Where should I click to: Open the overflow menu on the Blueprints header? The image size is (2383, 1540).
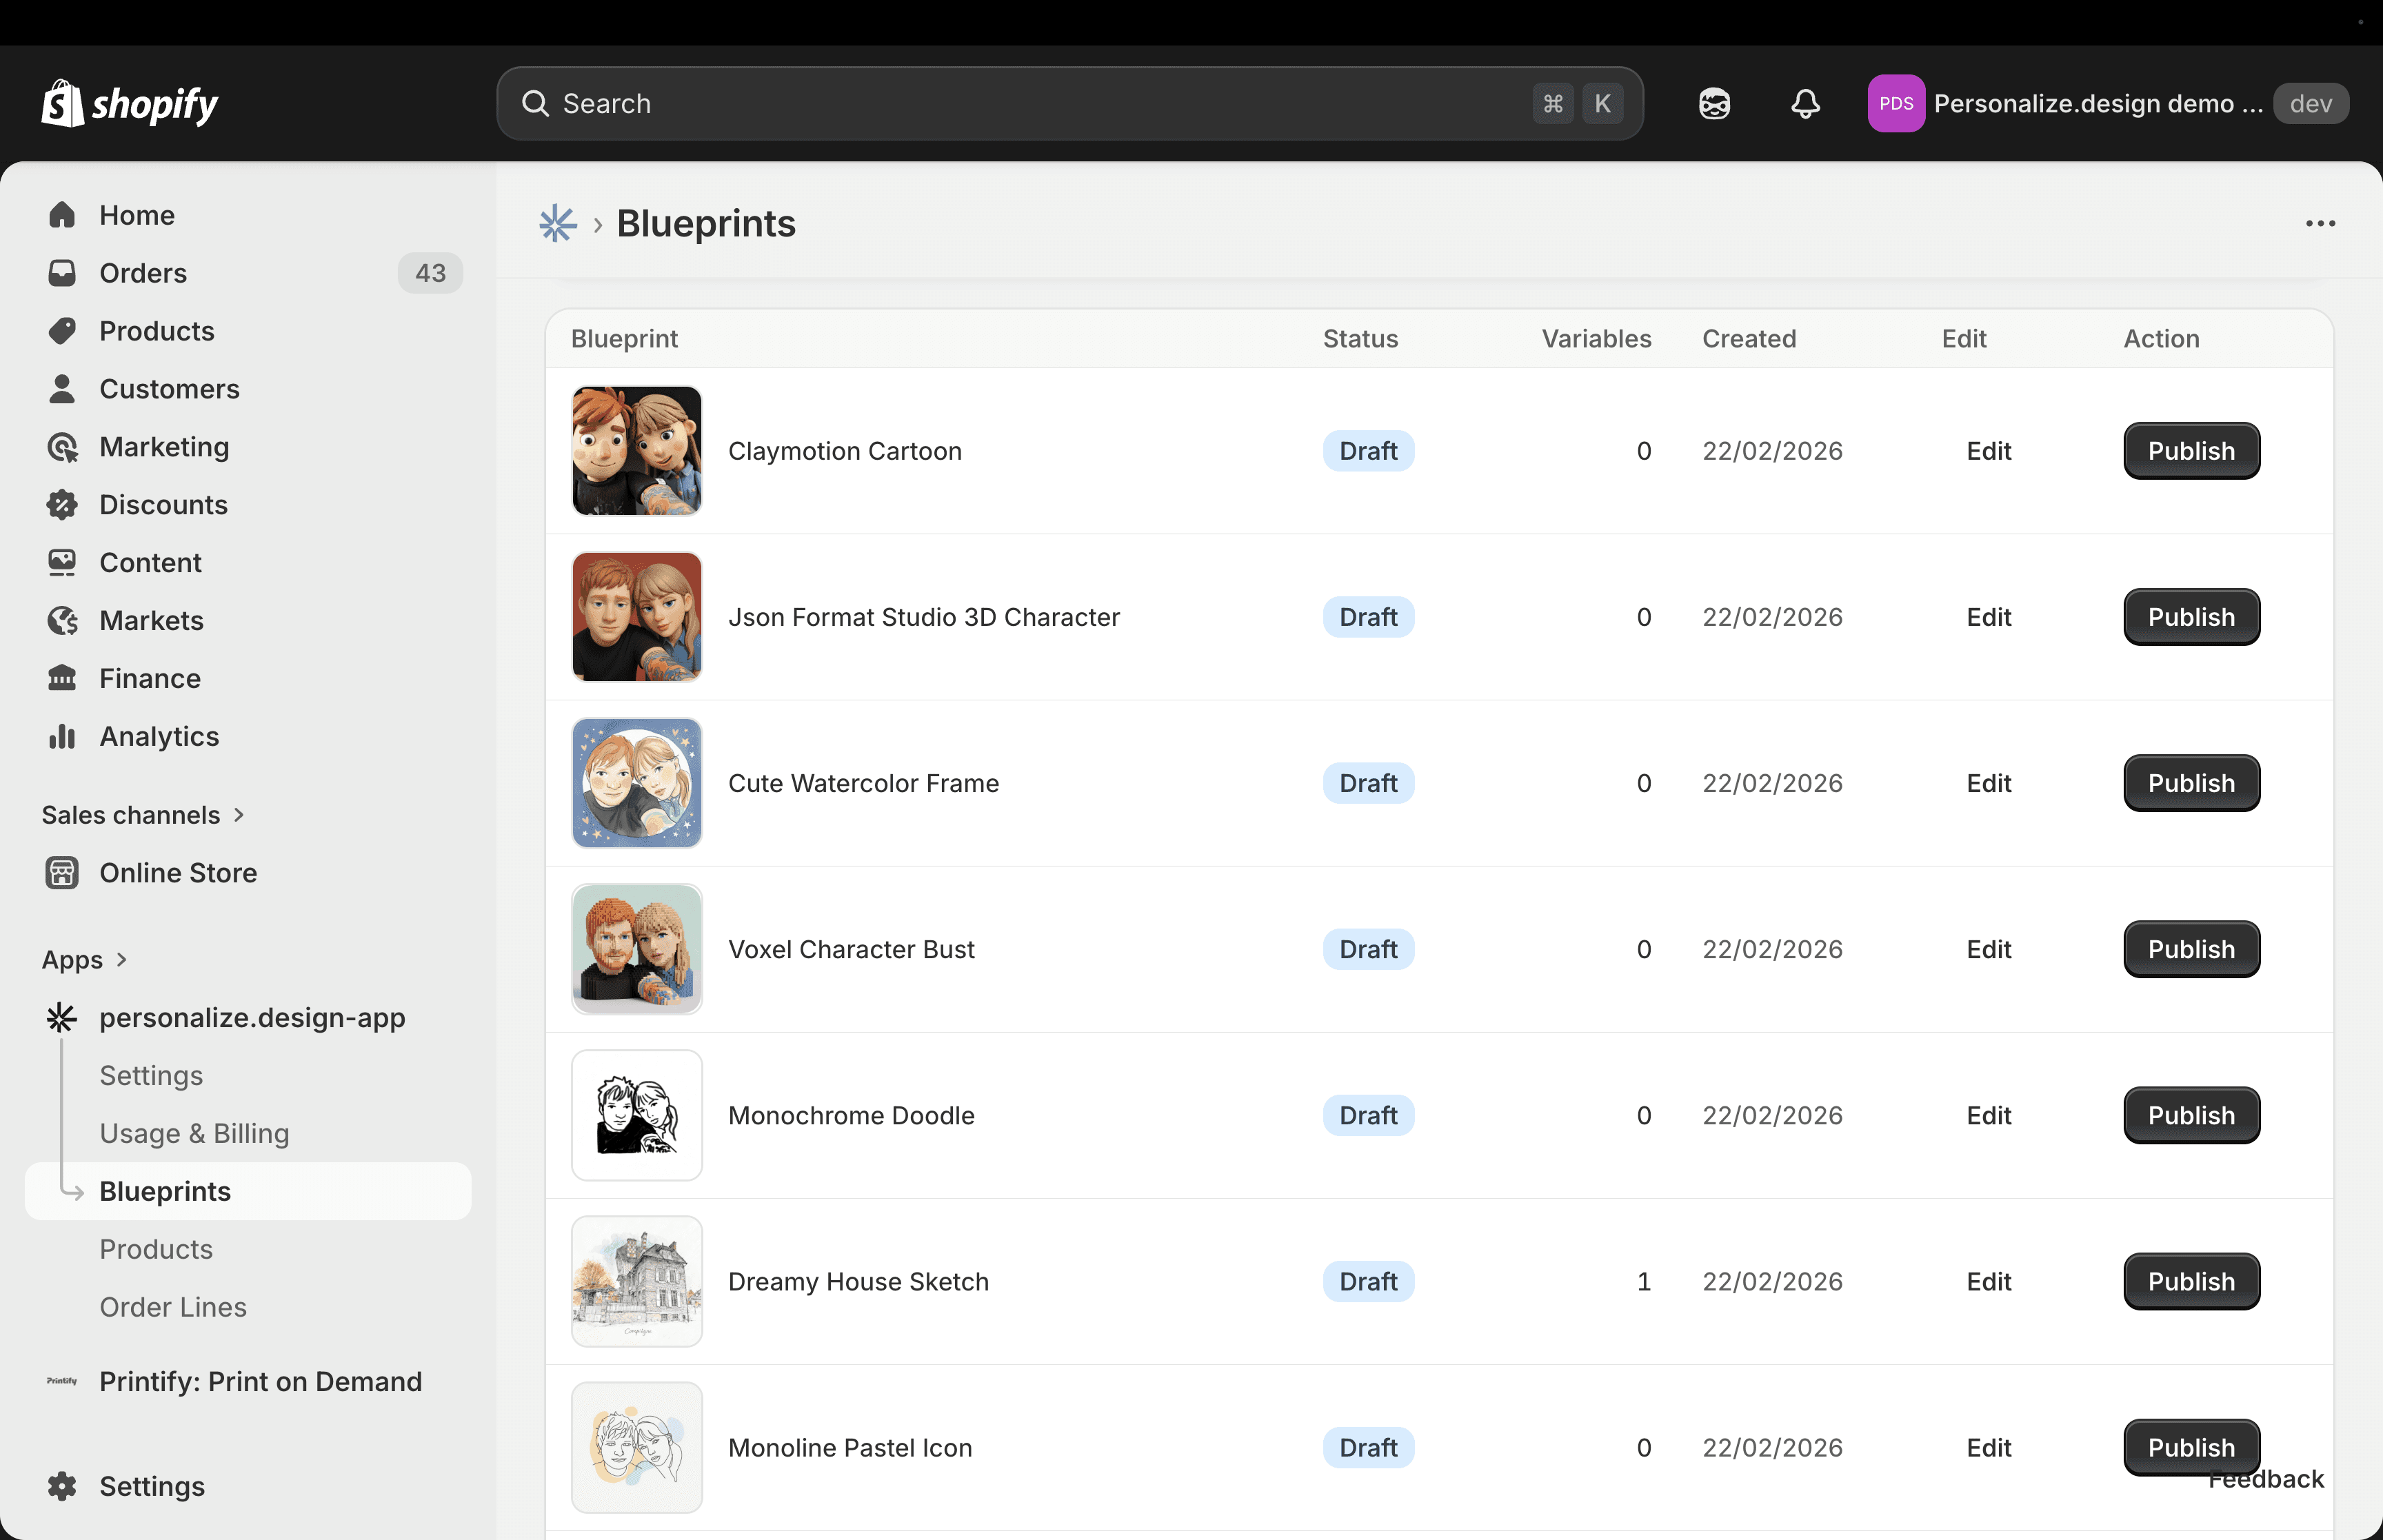[x=2320, y=223]
